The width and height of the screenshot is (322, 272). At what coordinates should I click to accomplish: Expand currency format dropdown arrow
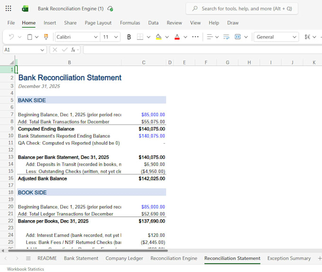coord(314,37)
